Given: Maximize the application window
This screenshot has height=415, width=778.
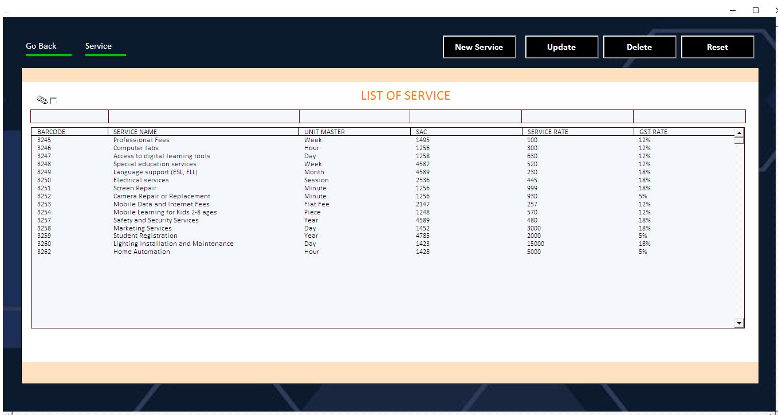Looking at the screenshot, I should [x=755, y=10].
